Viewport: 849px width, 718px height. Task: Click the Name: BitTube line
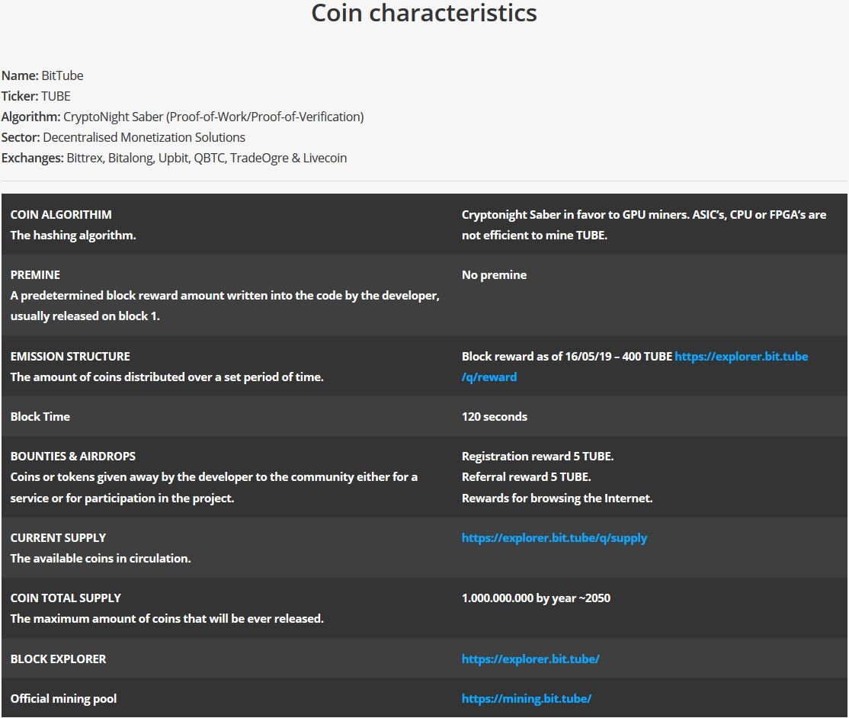coord(43,75)
